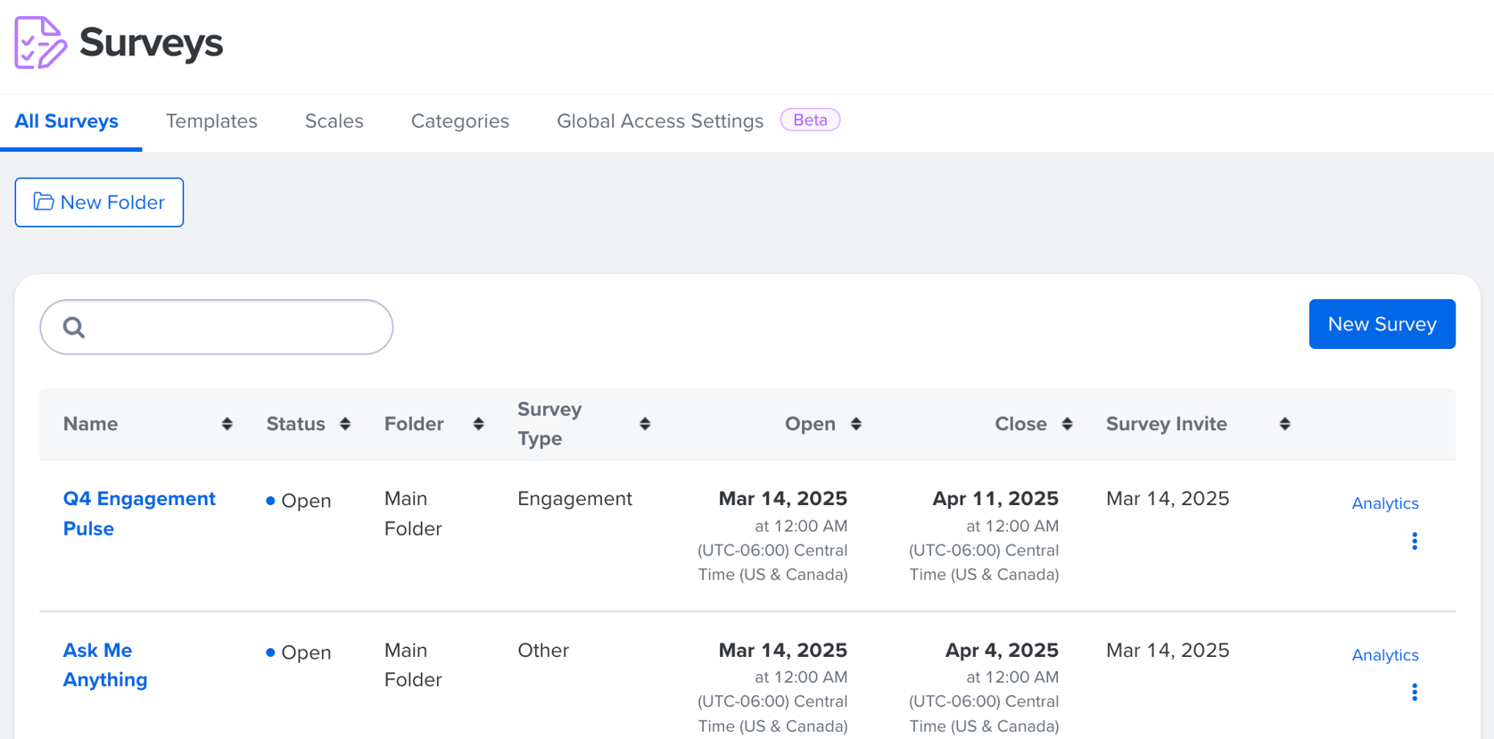Sort by Close date column arrows
1494x739 pixels.
tap(1068, 424)
